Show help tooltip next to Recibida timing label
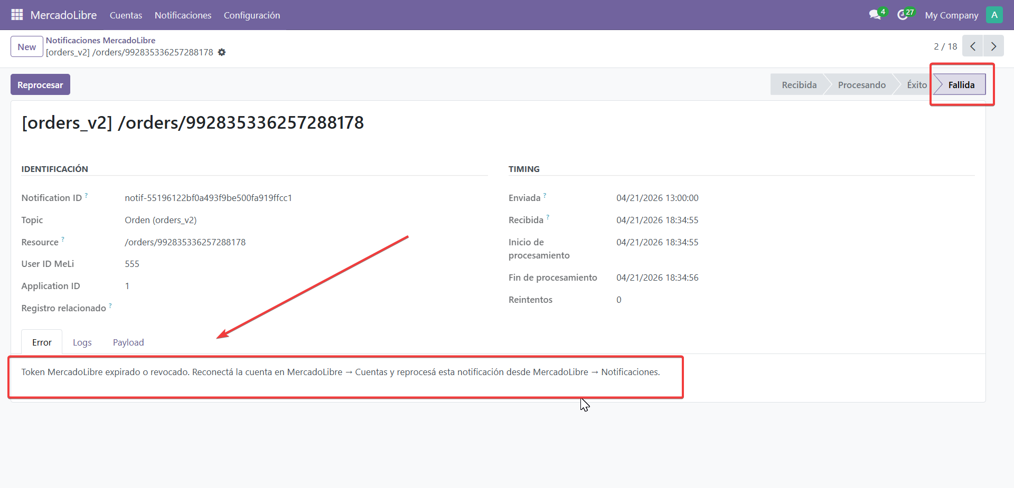 click(x=548, y=217)
